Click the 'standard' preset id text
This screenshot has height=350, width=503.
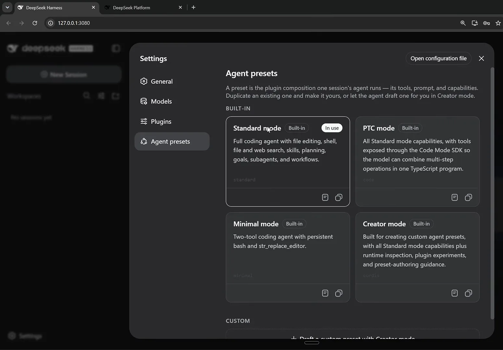pyautogui.click(x=244, y=180)
